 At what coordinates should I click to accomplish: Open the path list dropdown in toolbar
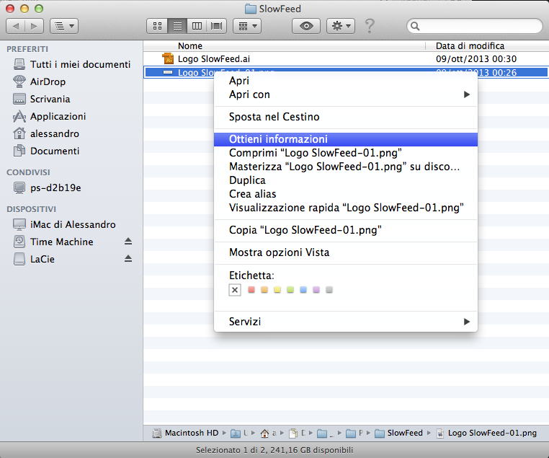(64, 26)
